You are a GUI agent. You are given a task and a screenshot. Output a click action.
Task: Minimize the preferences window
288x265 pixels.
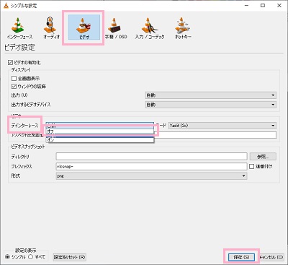tap(247, 6)
